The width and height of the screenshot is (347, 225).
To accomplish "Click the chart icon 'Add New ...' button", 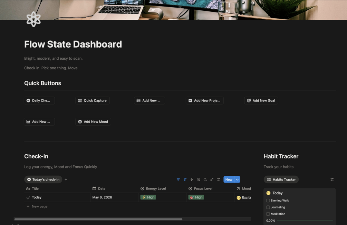I will pos(39,122).
